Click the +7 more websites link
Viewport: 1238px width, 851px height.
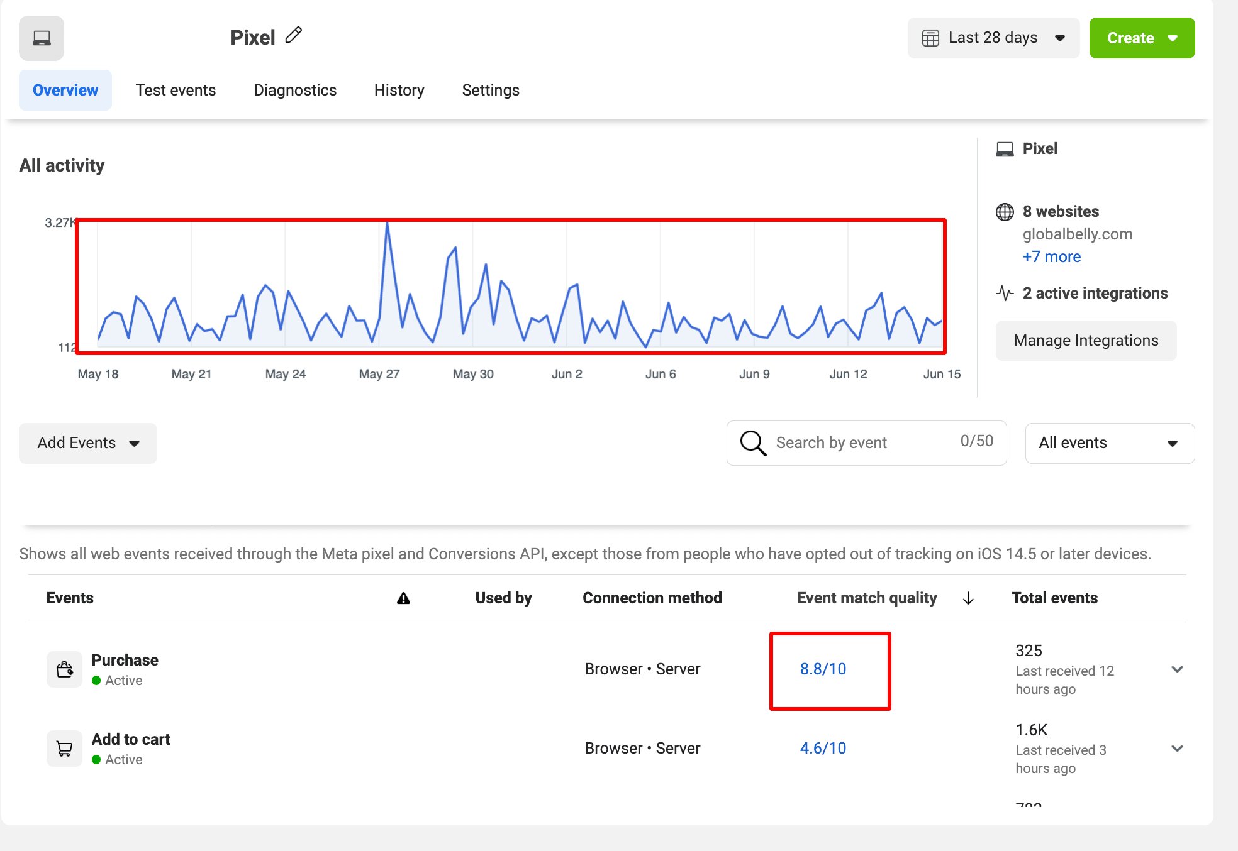[1051, 256]
